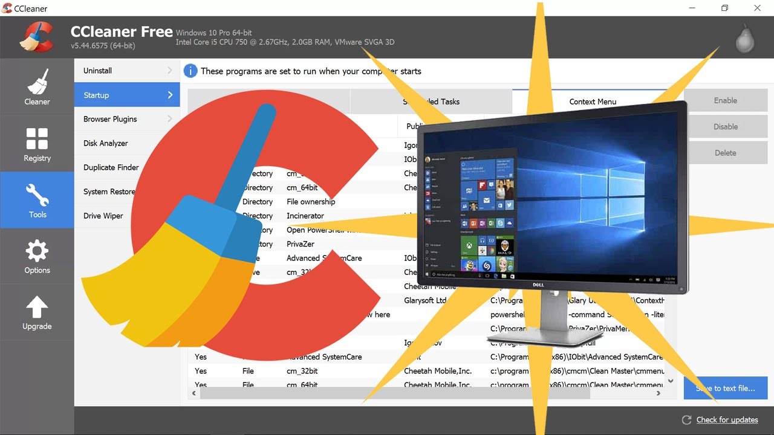
Task: Select the File ownership row
Action: click(426, 202)
